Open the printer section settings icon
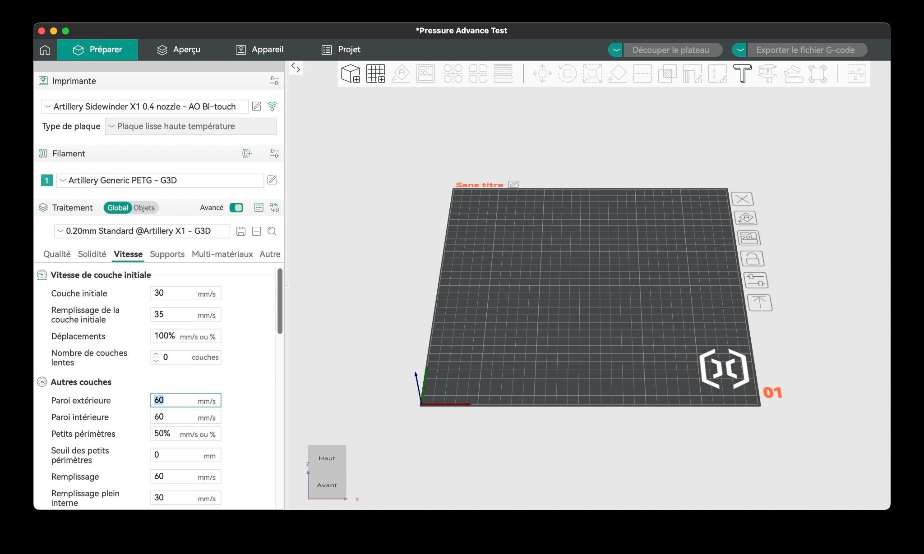 274,81
